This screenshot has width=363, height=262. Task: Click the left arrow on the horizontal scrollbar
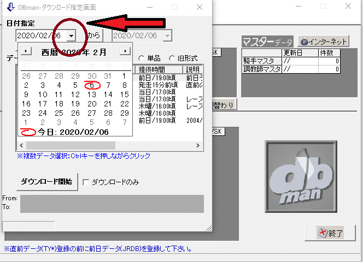[x=21, y=145]
